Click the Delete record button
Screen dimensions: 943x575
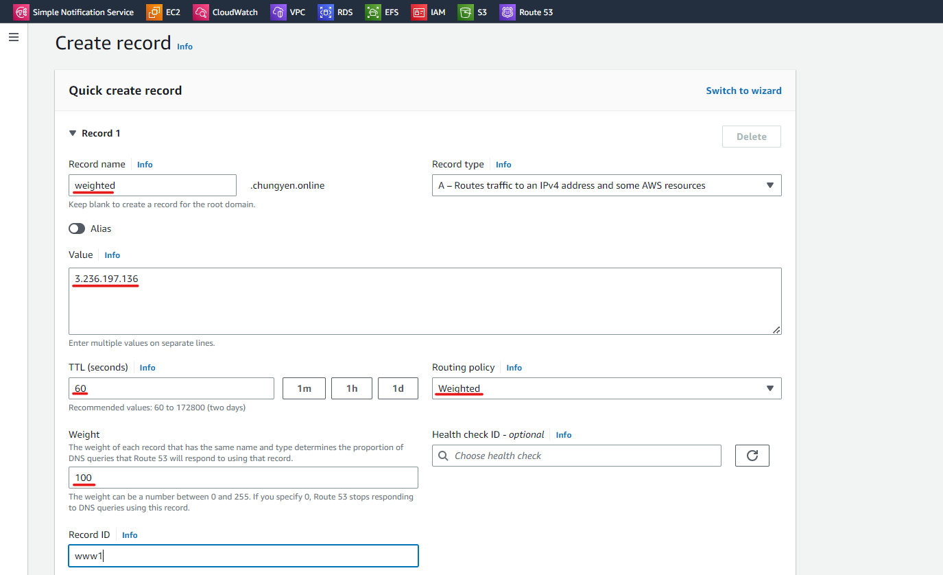click(752, 137)
